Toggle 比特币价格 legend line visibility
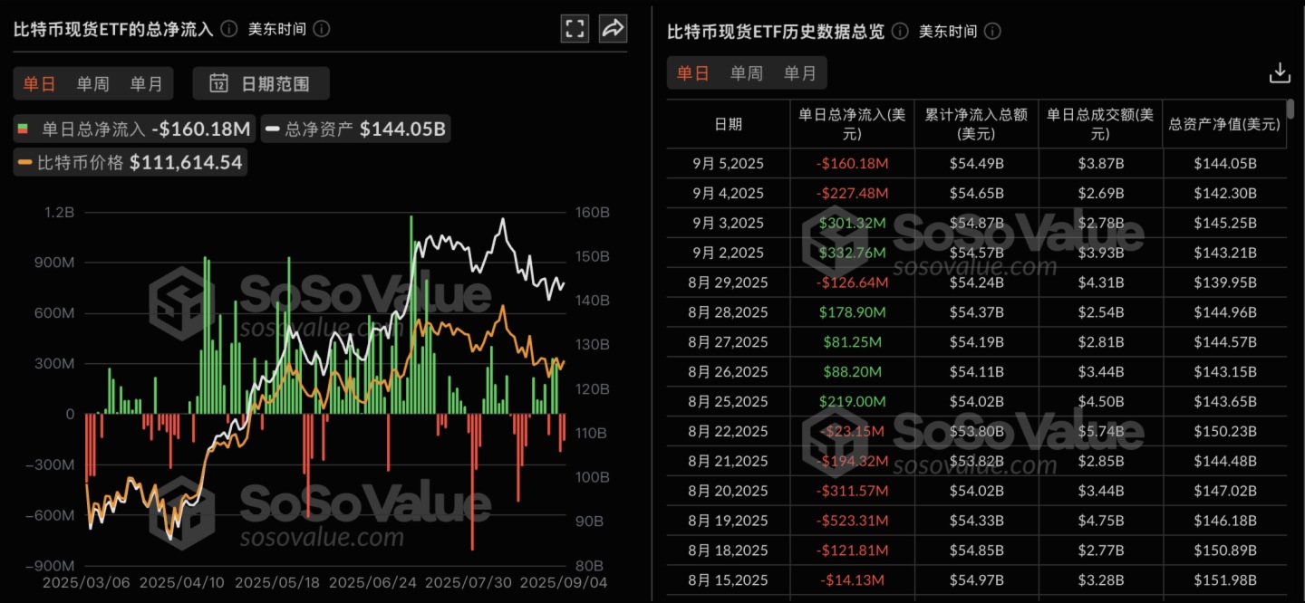Screen dimensions: 1305x603 tap(130, 163)
